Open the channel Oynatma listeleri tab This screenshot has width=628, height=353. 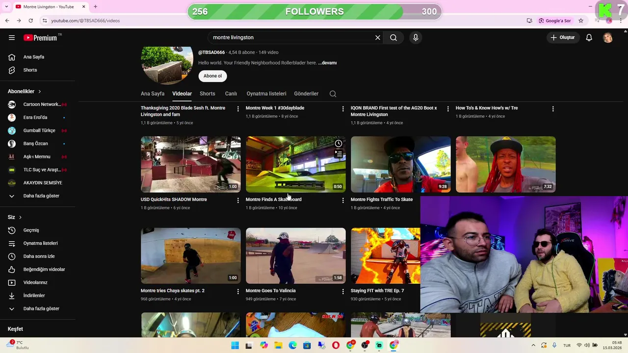266,94
